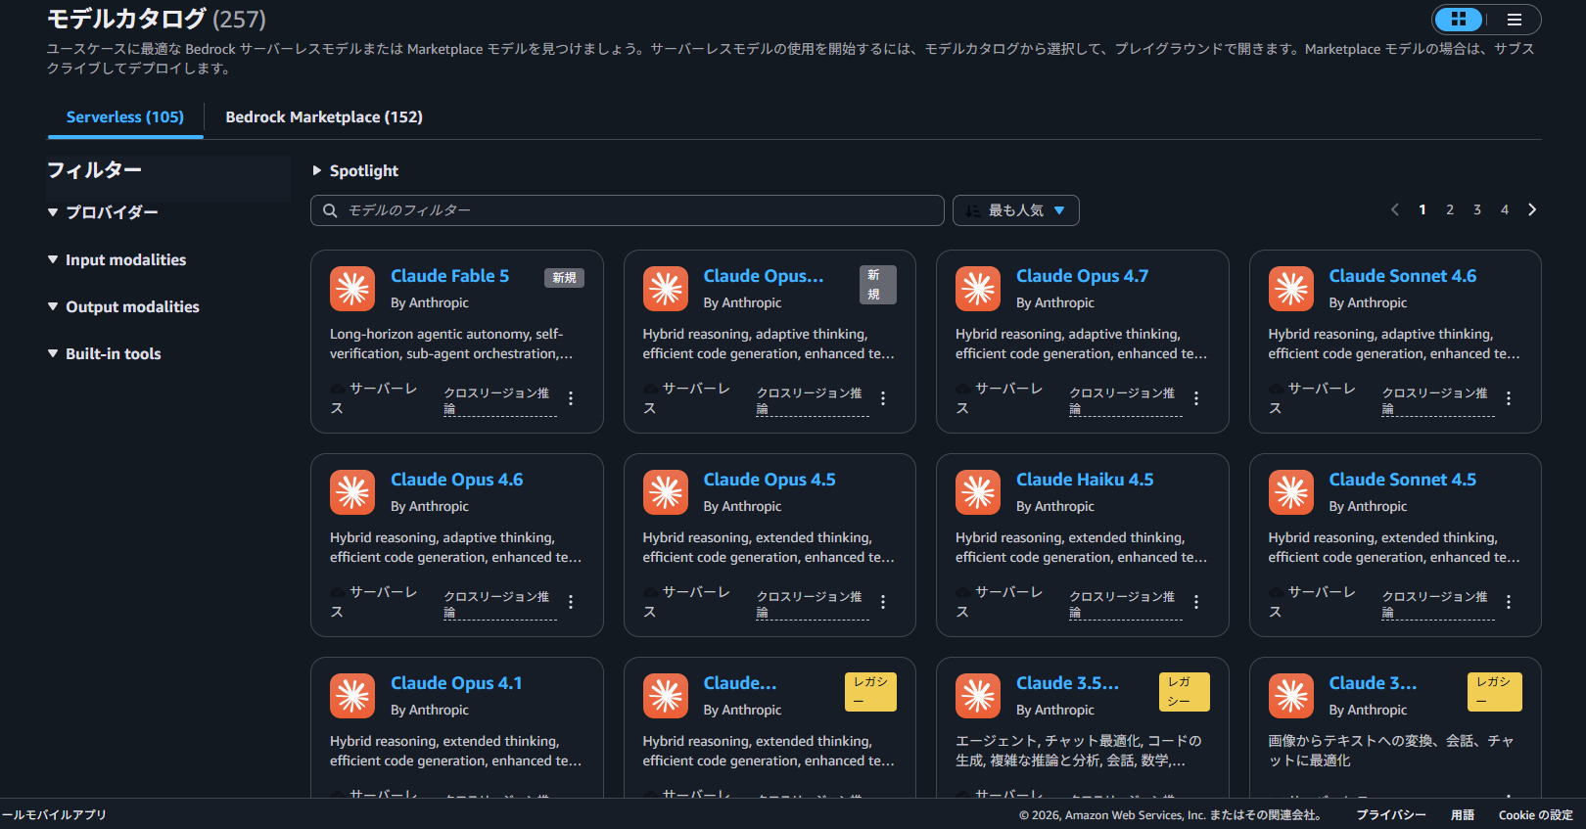Open Claude Sonnet 4.6 model link
Image resolution: width=1586 pixels, height=829 pixels.
click(x=1402, y=276)
